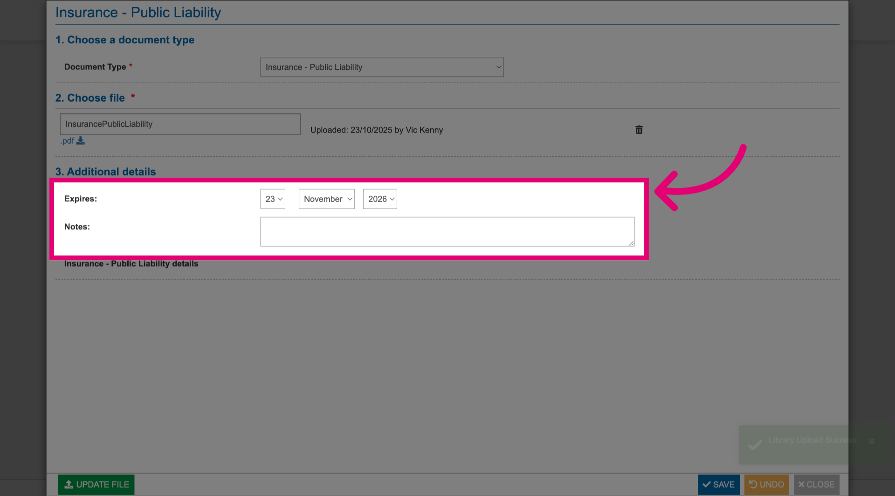Click the UNDO button
This screenshot has width=895, height=496.
(x=766, y=484)
